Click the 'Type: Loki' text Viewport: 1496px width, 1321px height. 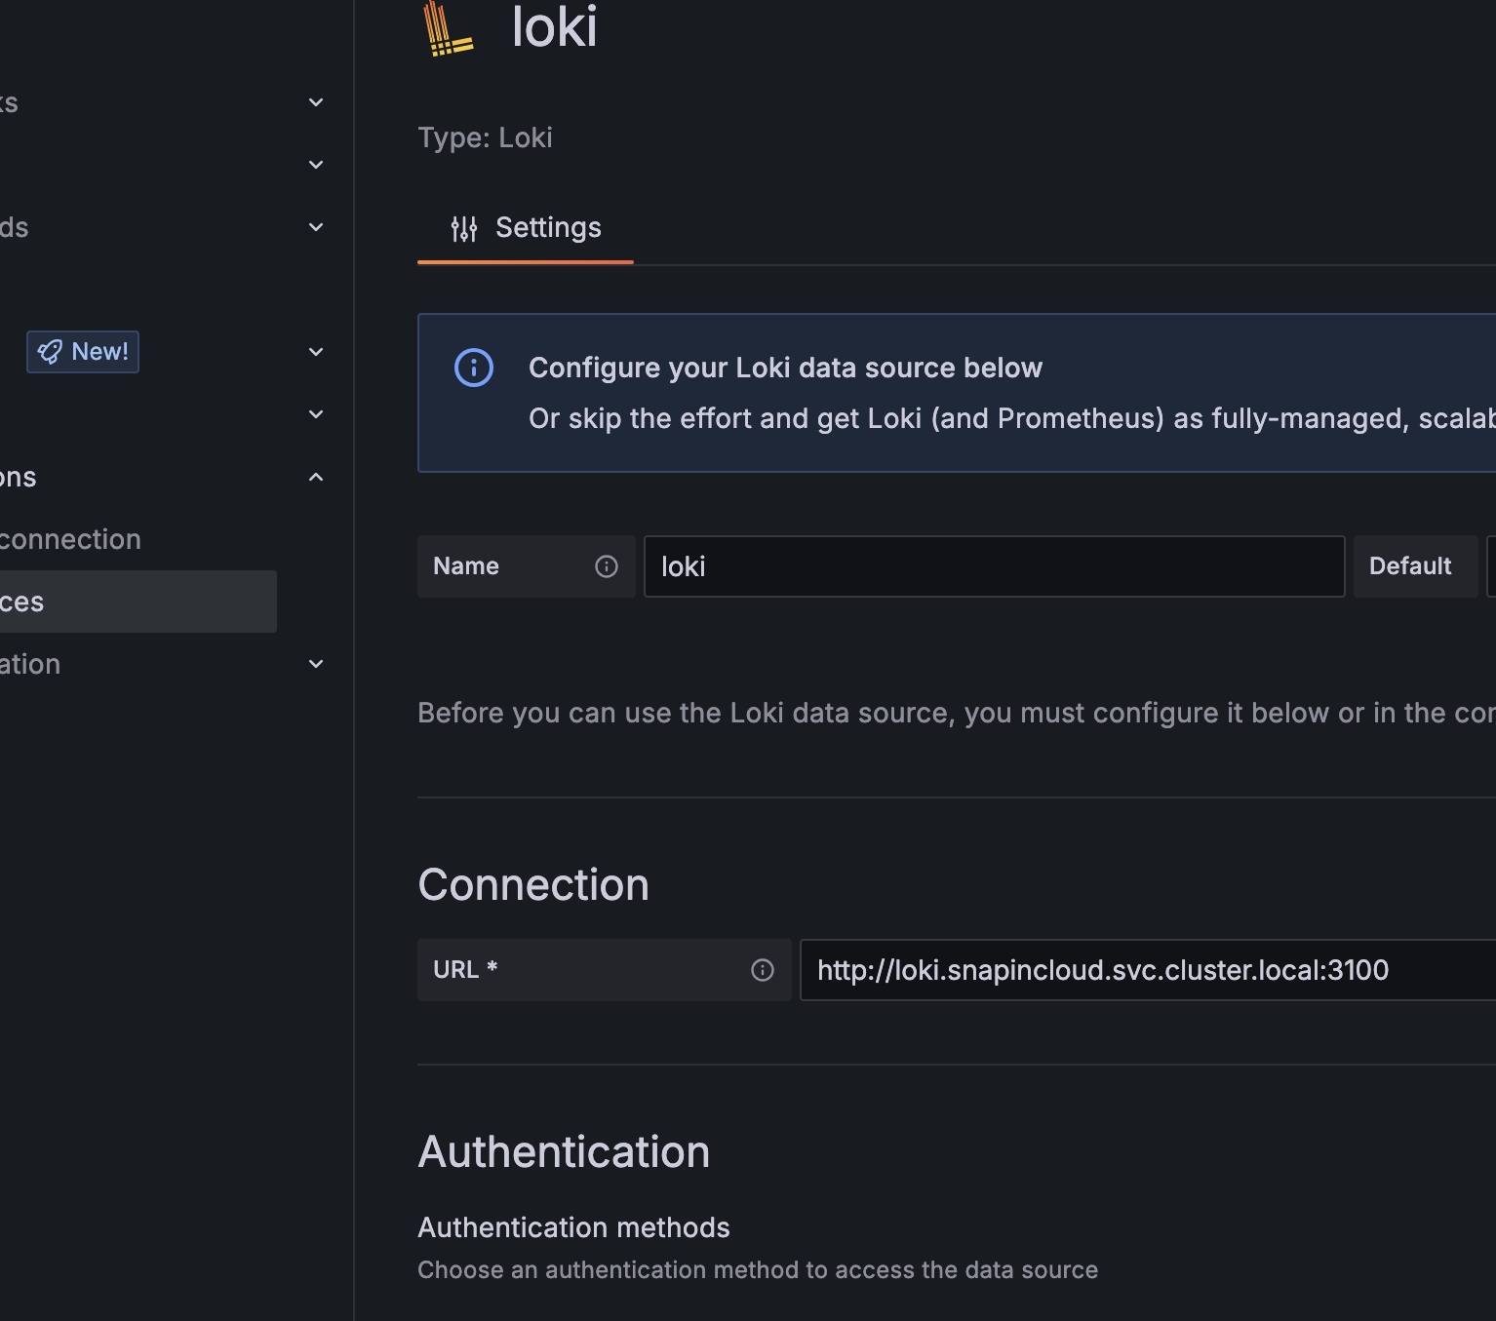pyautogui.click(x=485, y=137)
